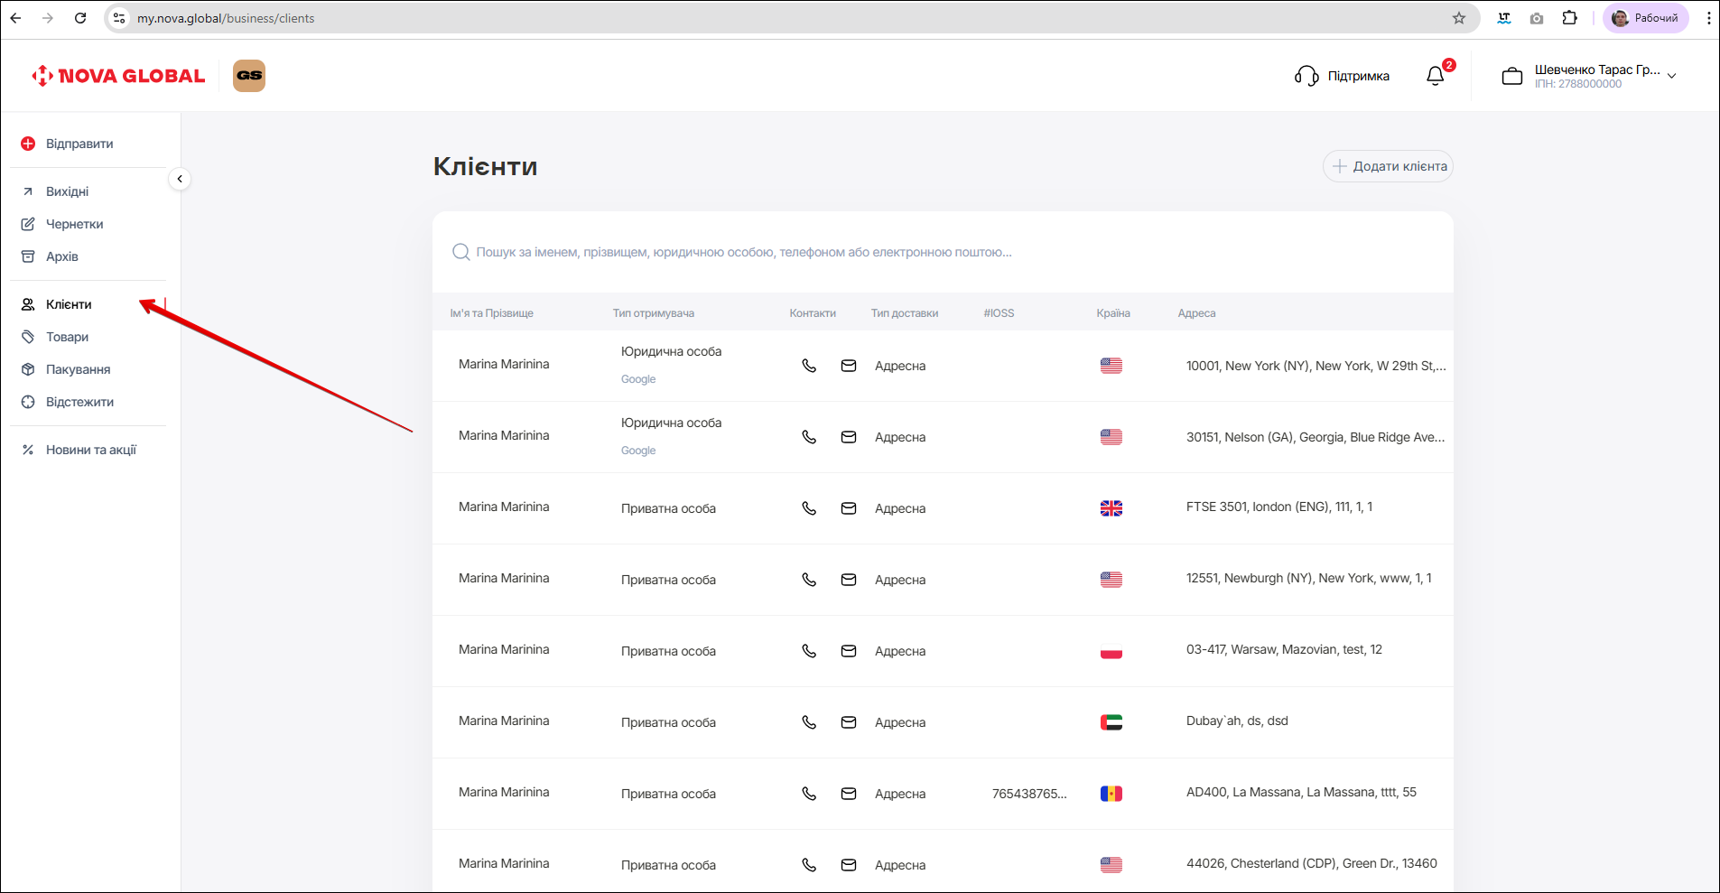1720x893 pixels.
Task: Click email icon for La Massana client
Action: (x=849, y=794)
